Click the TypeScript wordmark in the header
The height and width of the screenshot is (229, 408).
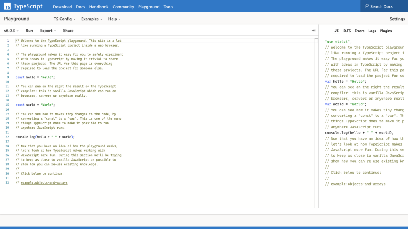coord(28,6)
